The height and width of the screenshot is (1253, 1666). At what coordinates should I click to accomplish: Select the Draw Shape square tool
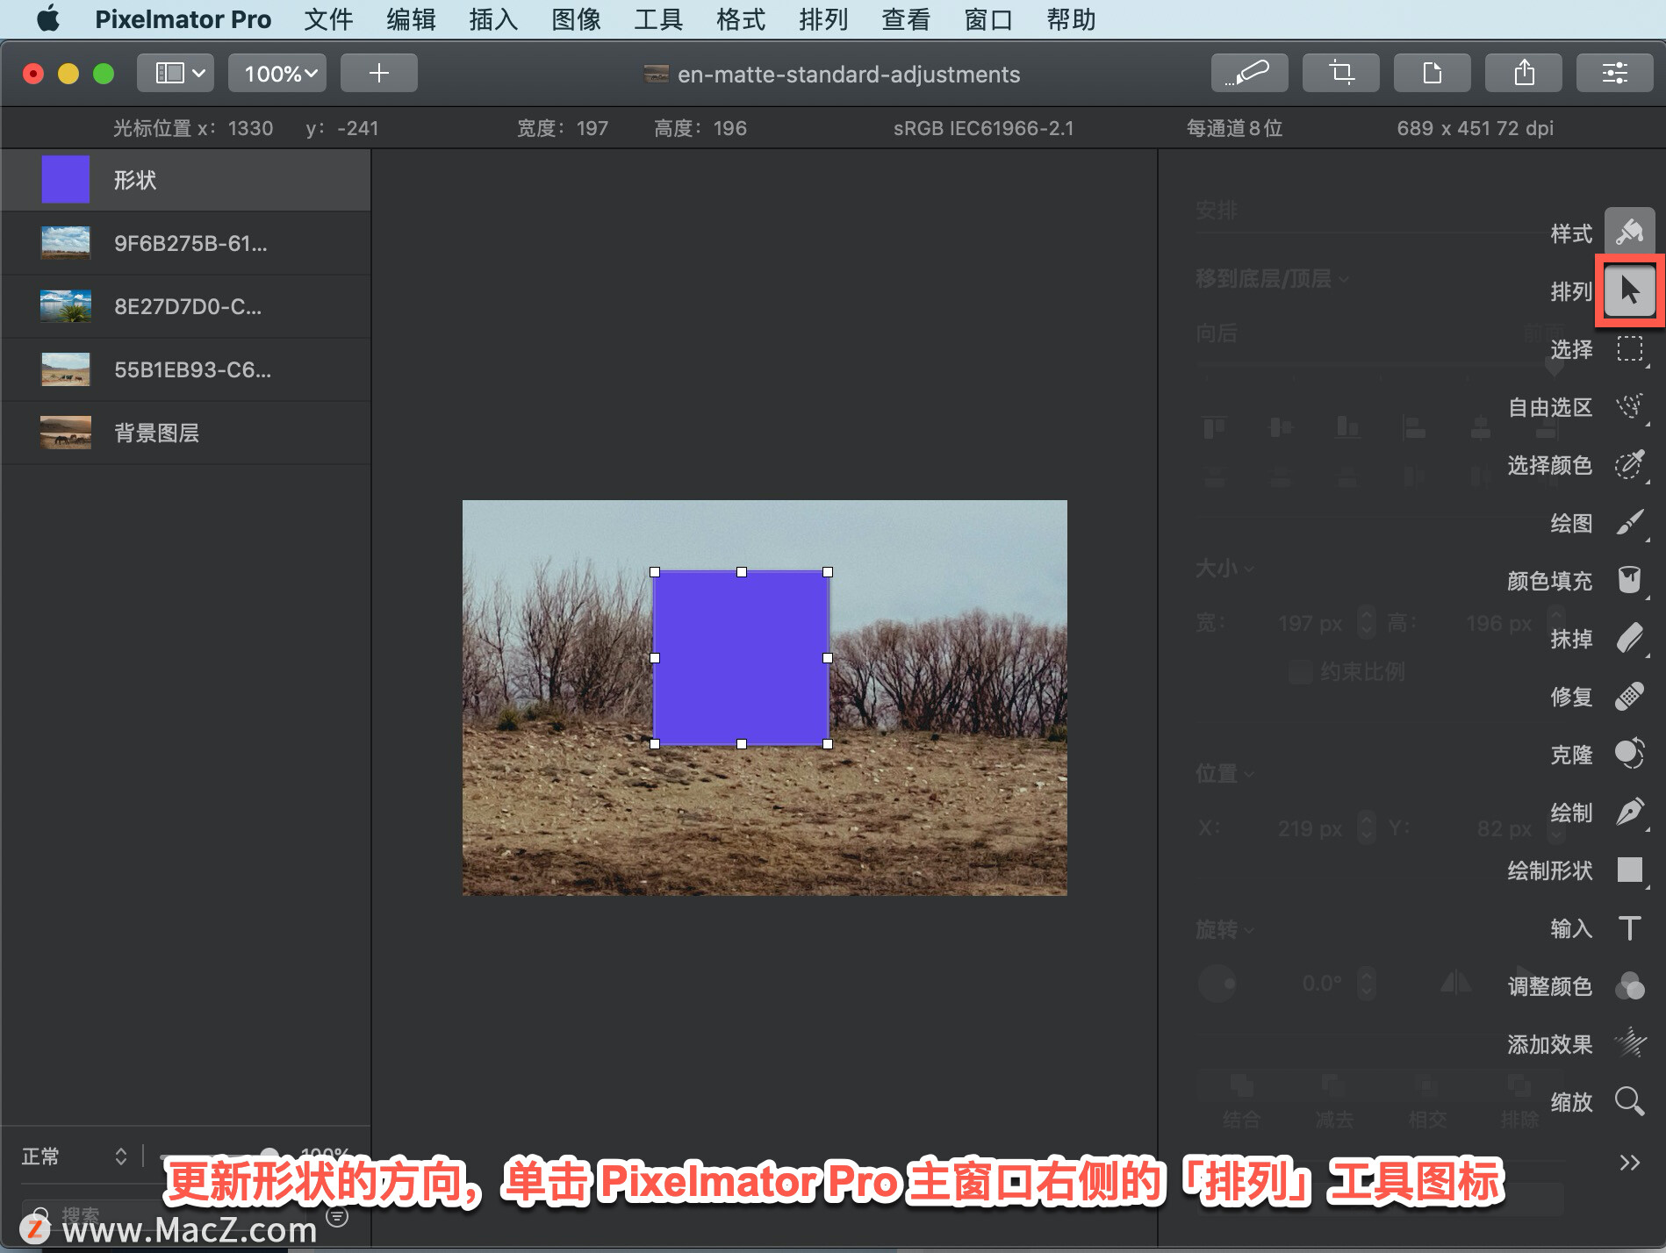tap(1629, 870)
